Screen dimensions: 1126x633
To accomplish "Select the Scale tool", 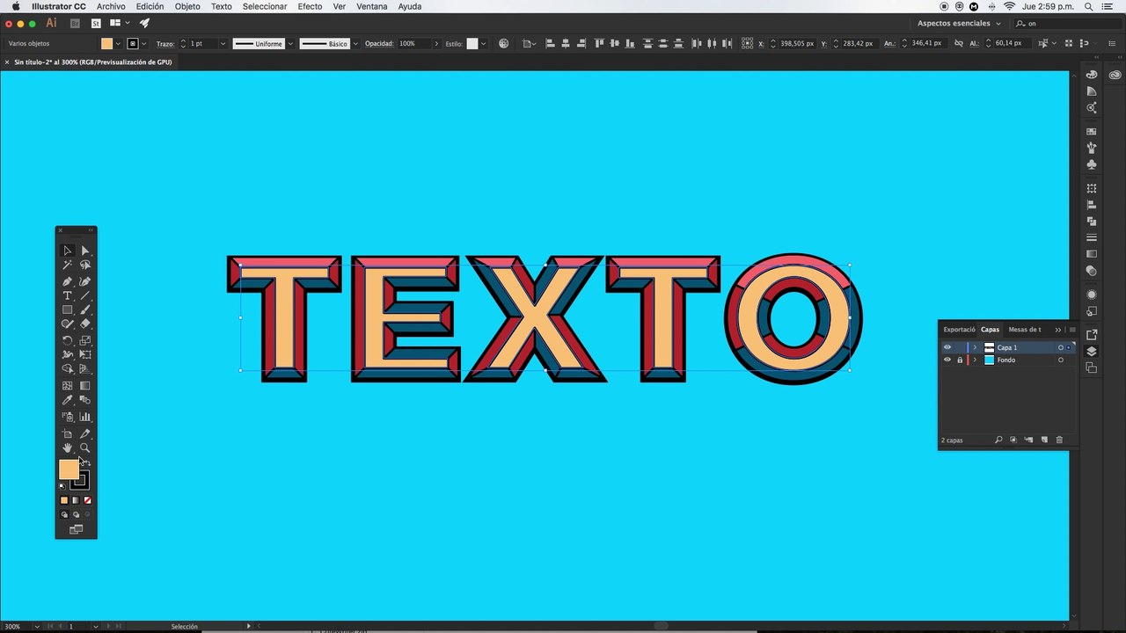I will [x=85, y=340].
